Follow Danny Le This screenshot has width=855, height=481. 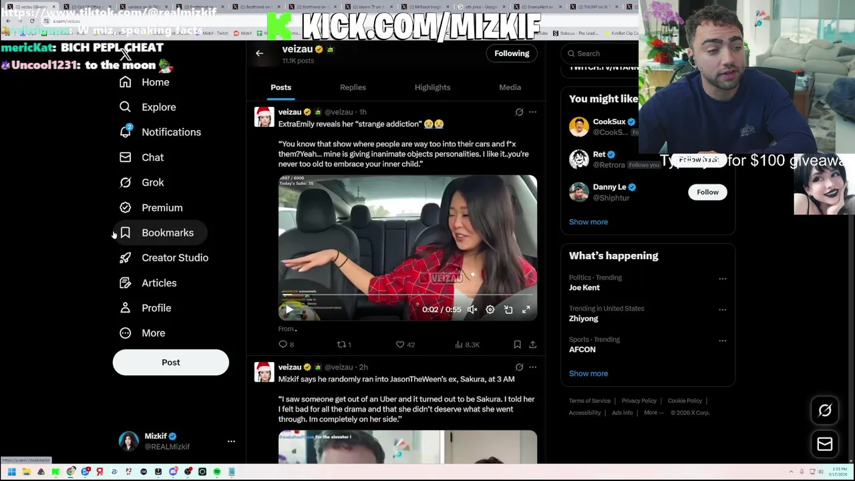(x=707, y=192)
